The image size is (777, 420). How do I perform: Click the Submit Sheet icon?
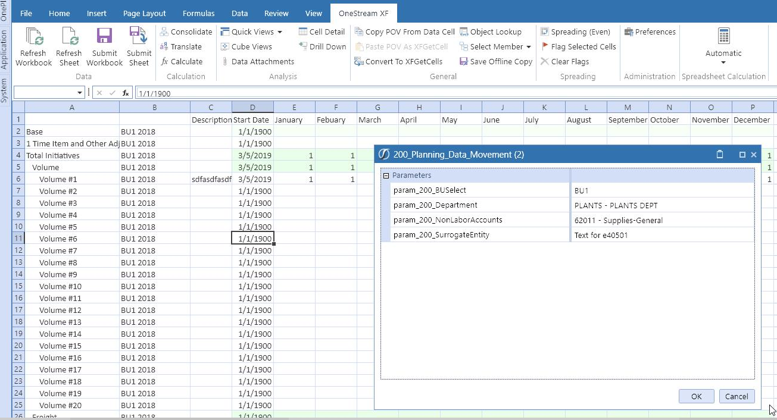click(x=139, y=46)
